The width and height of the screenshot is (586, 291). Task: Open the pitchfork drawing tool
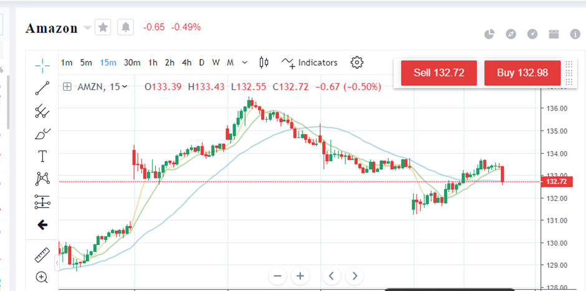coord(42,111)
